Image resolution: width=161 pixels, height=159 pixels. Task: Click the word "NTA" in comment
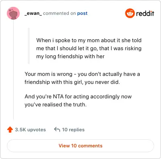point(58,96)
